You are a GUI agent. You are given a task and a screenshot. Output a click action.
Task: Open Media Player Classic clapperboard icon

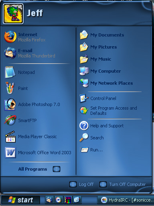tap(10, 137)
